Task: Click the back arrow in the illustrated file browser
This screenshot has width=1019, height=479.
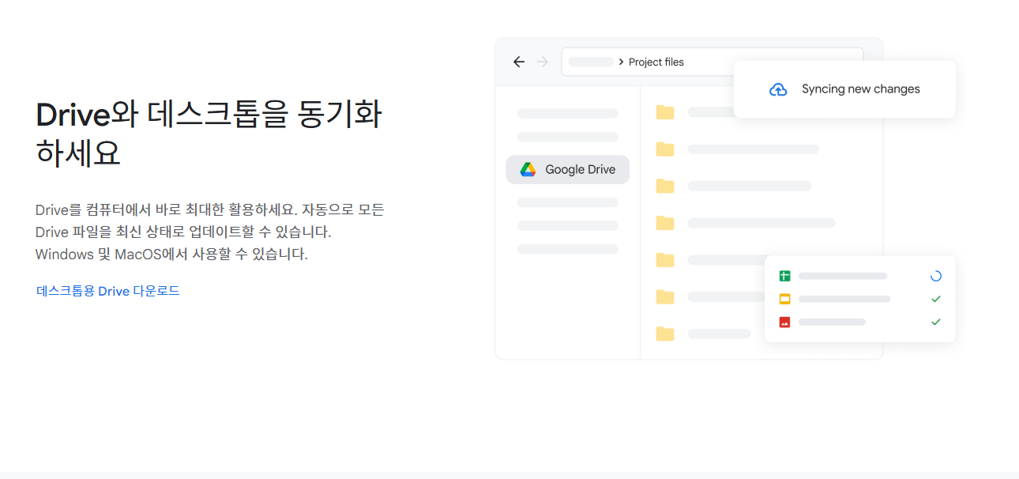Action: coord(519,62)
